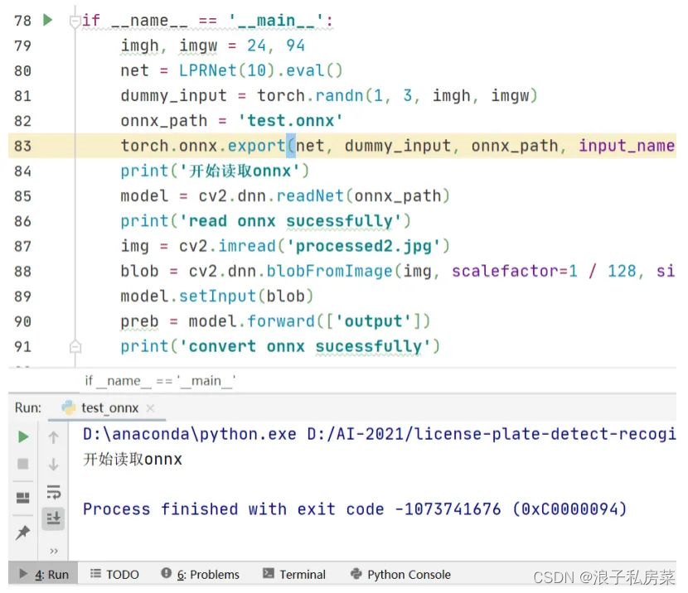Stop the running process
688x593 pixels.
23,463
